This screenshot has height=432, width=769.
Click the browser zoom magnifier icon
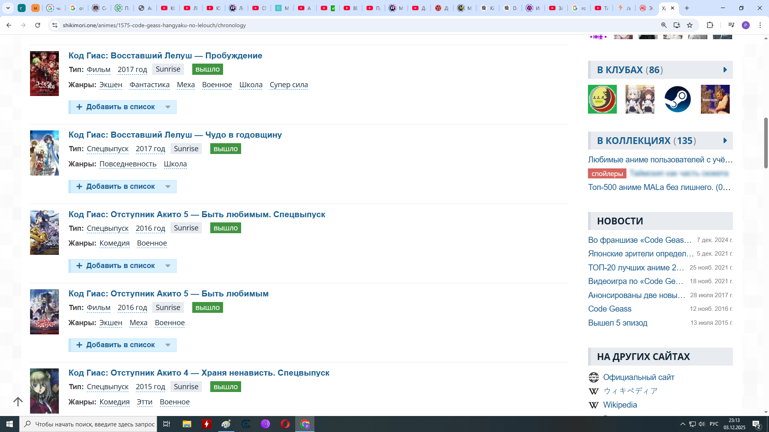[664, 25]
